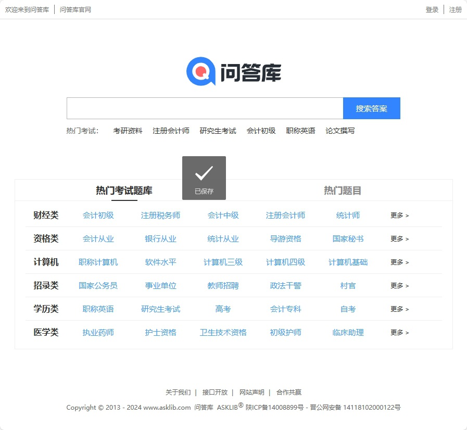Click inside the search input box
Screen dimensions: 467x430
tap(205, 108)
